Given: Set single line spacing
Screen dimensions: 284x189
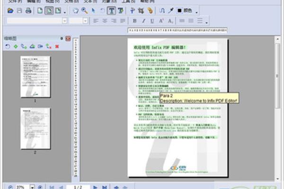Looking at the screenshot, I should click(x=182, y=21).
